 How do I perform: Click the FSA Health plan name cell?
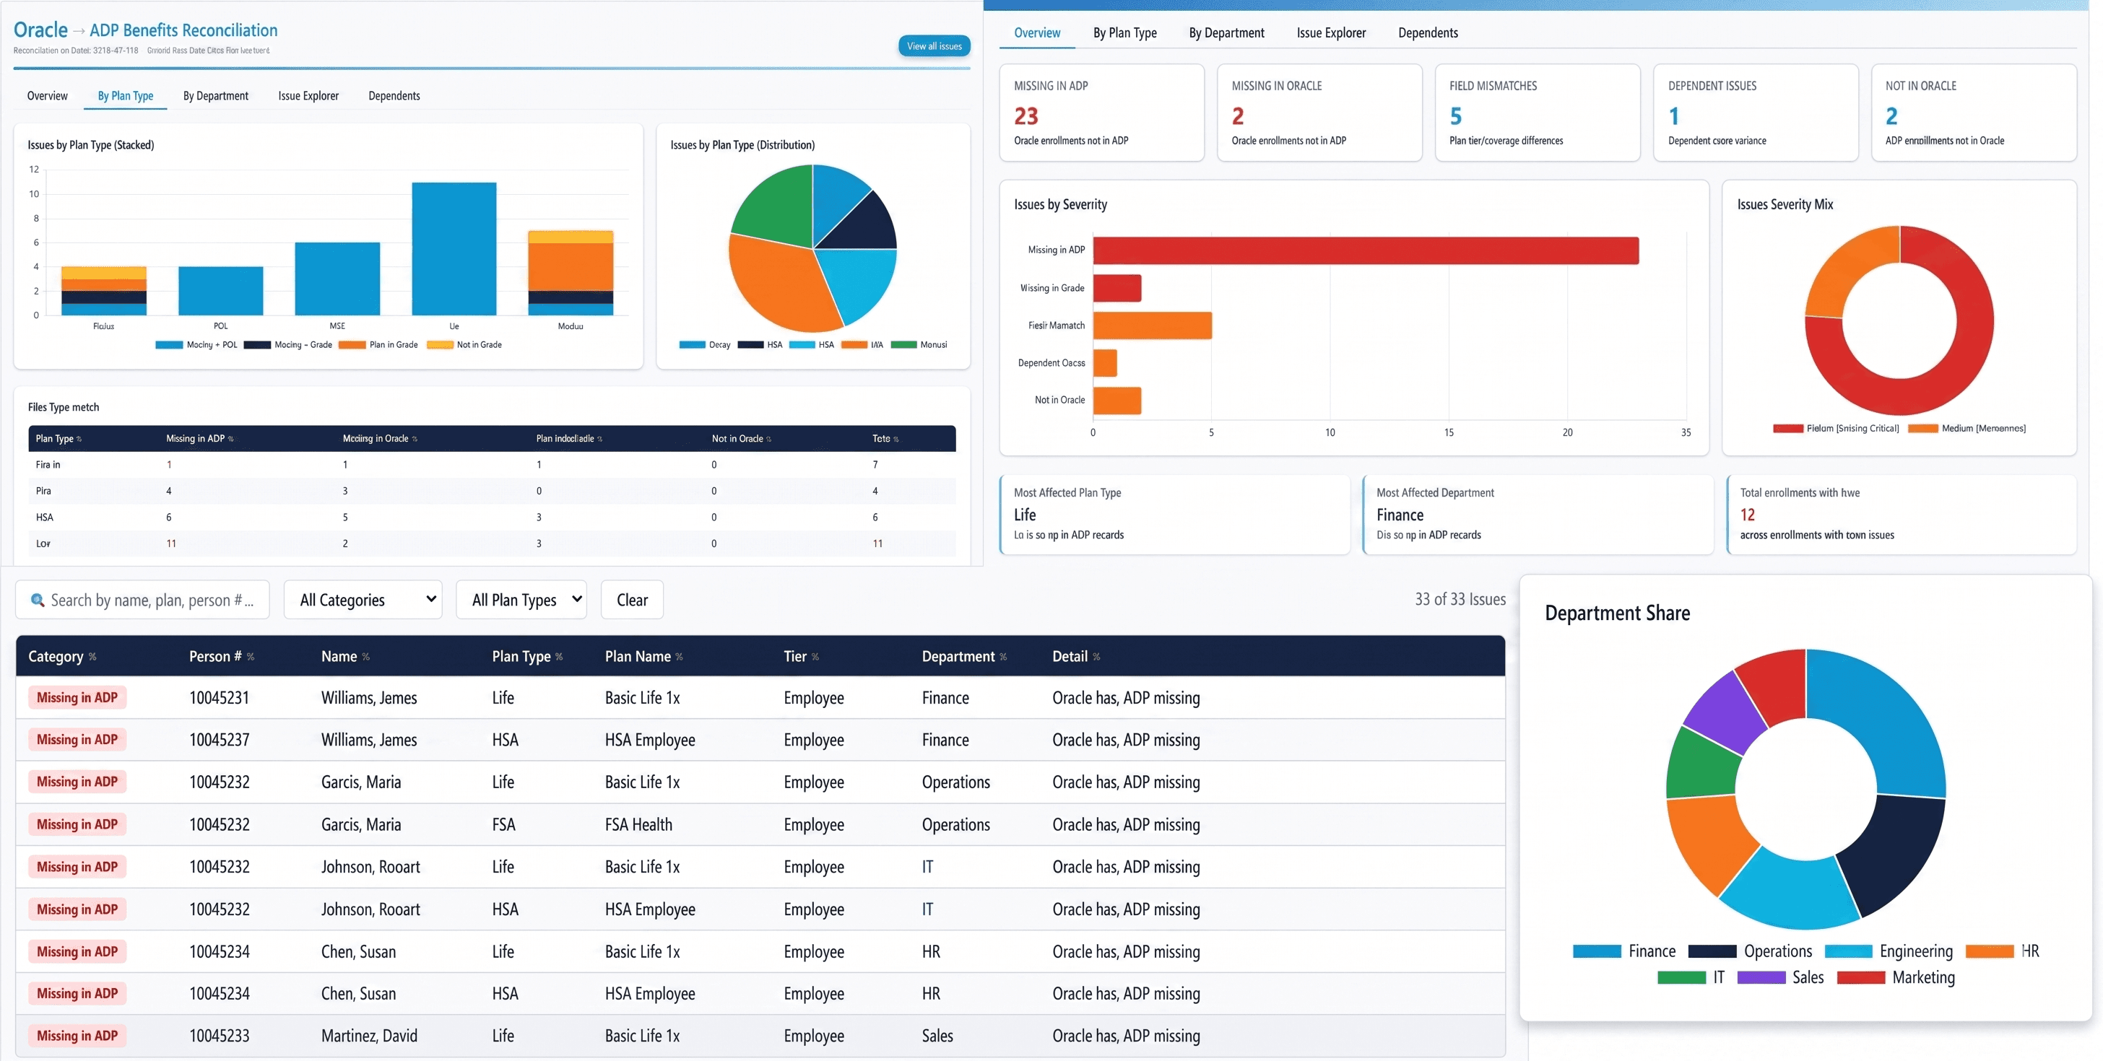pyautogui.click(x=638, y=825)
